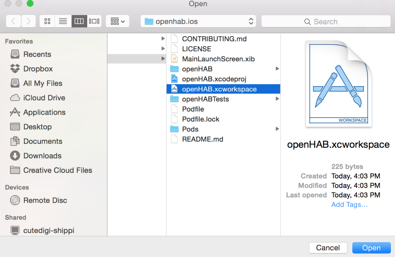Select the CONTRIBUTING.md file
Viewport: 395px width, 257px height.
[223, 39]
